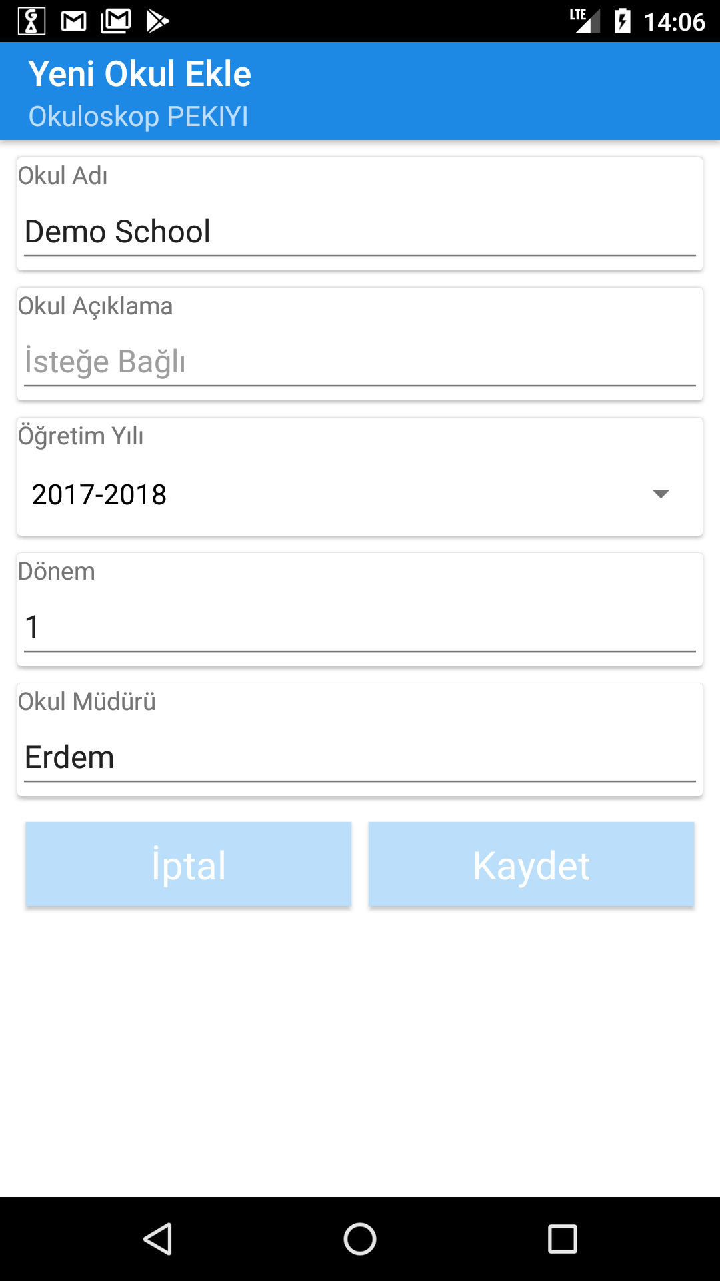This screenshot has height=1281, width=720.
Task: Tap the Android back navigation icon
Action: point(159,1239)
